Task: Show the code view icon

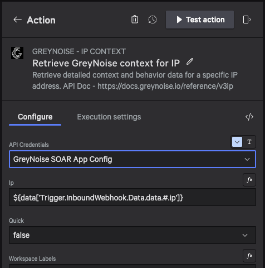Action: point(249,117)
